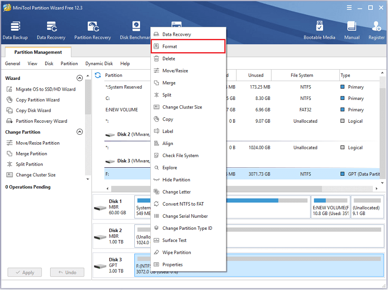Viewport: 388px width, 290px height.
Task: Run Check File System from context menu
Action: 188,156
